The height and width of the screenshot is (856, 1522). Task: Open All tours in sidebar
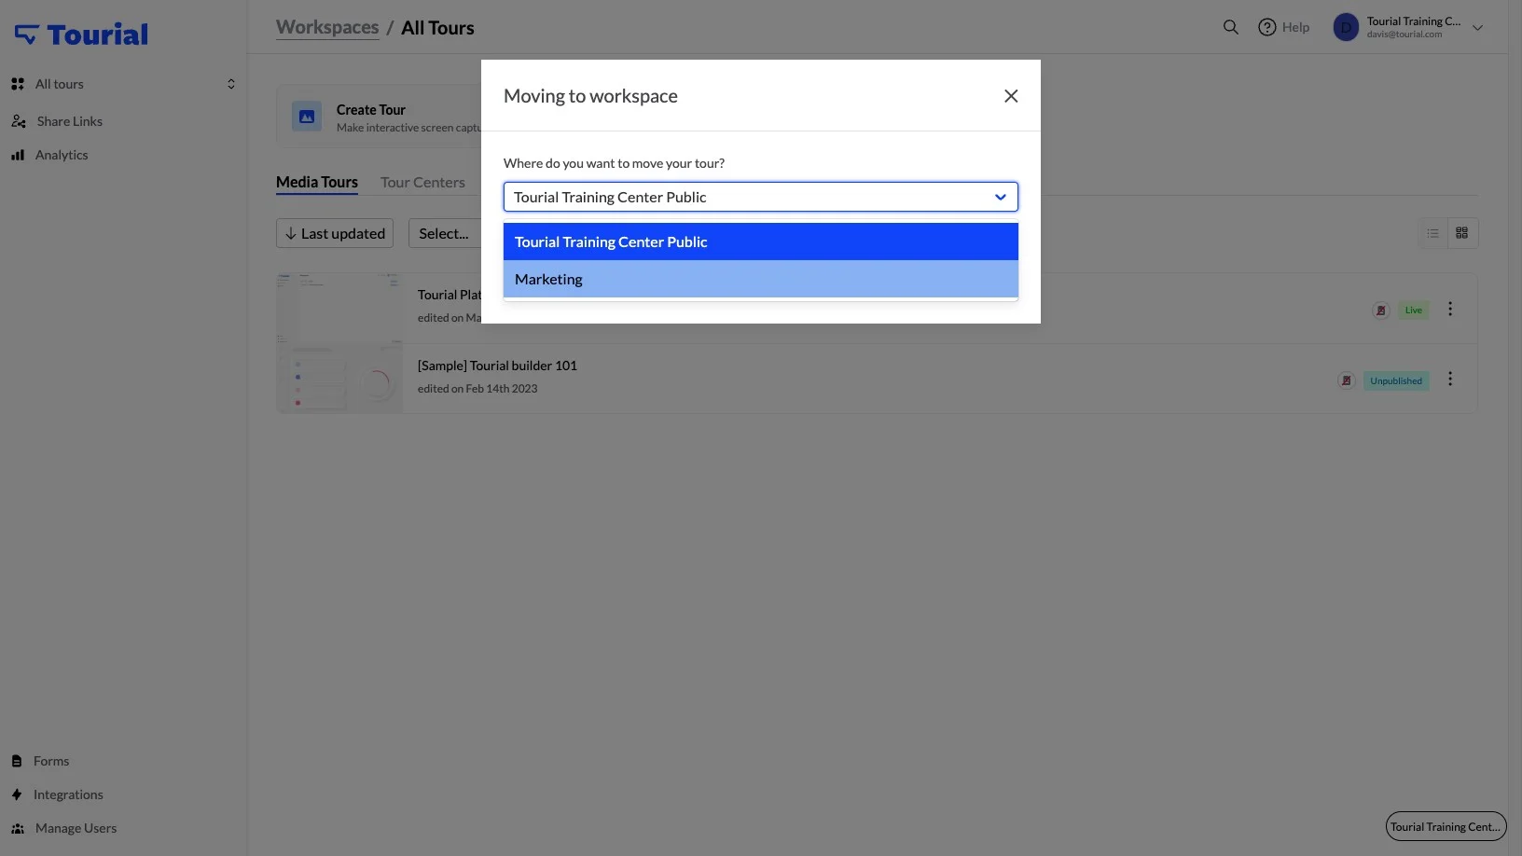point(60,84)
